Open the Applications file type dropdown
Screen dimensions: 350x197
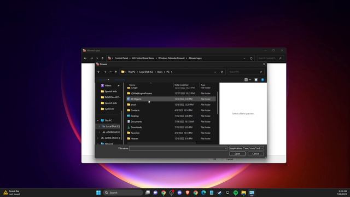coord(247,148)
